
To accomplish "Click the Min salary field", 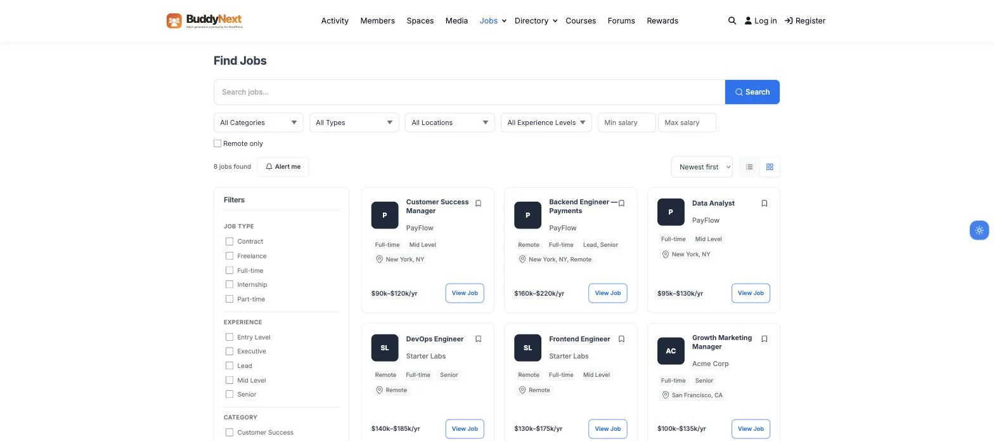I will pos(627,122).
